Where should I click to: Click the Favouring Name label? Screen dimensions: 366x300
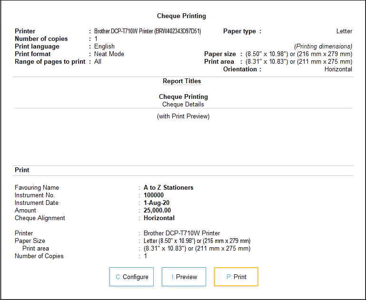[37, 188]
